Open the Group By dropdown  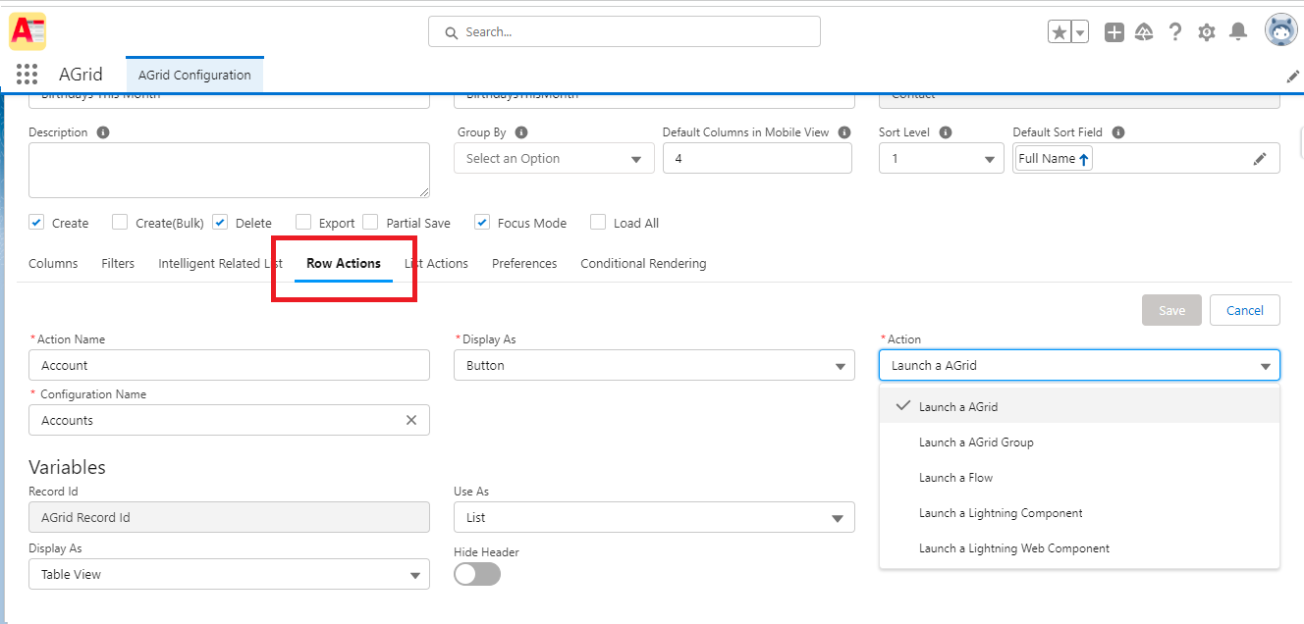coord(554,159)
